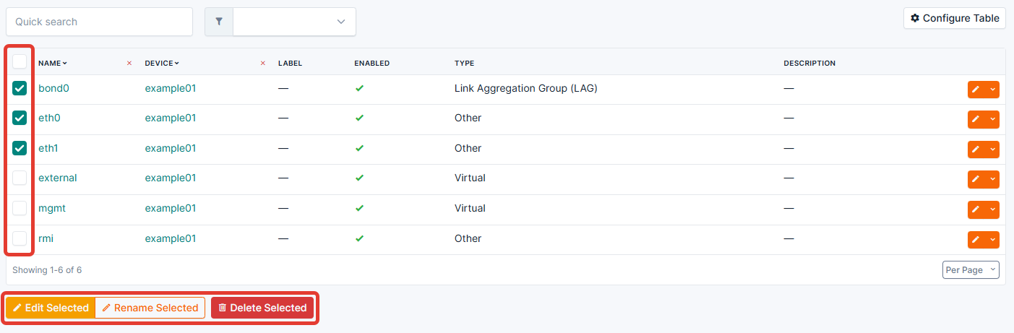Image resolution: width=1014 pixels, height=333 pixels.
Task: Focus the Quick search field
Action: coord(99,22)
